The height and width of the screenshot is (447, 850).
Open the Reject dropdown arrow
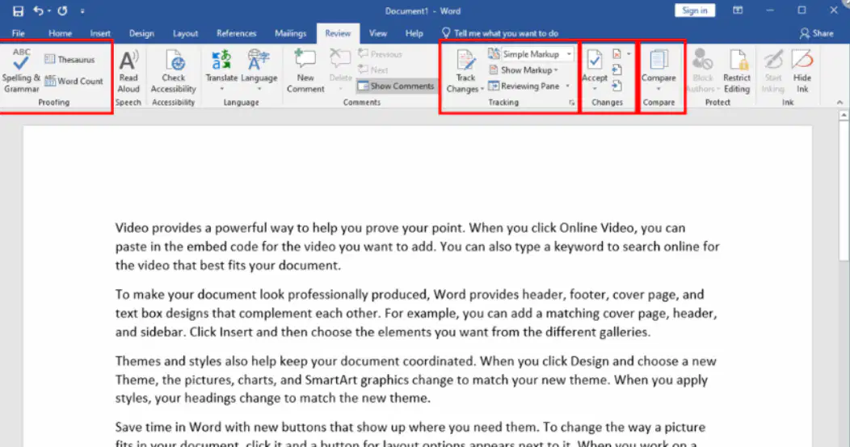[629, 53]
